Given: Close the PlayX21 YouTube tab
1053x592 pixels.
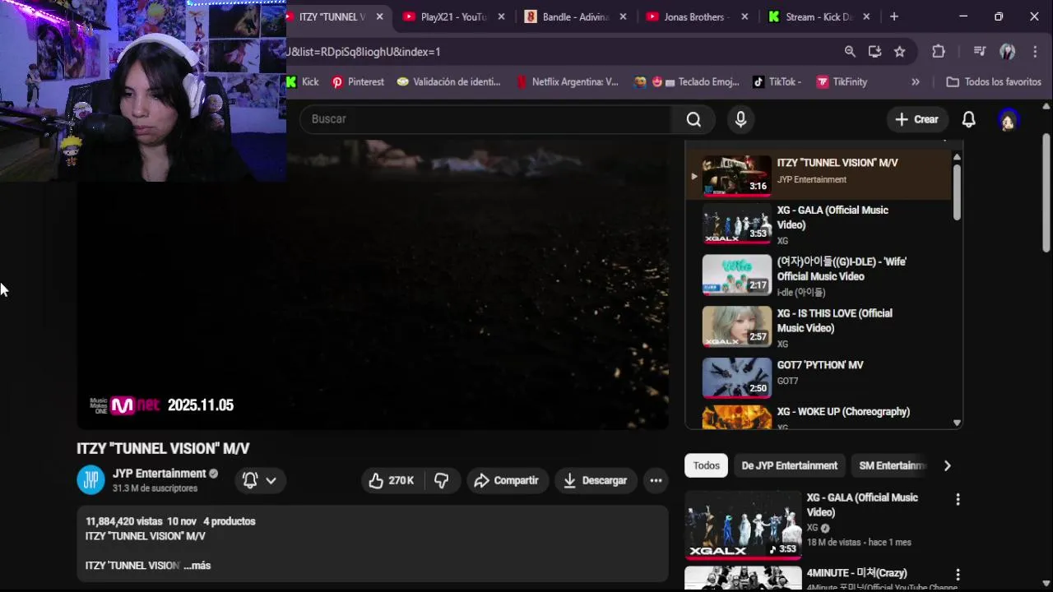Looking at the screenshot, I should tap(500, 16).
